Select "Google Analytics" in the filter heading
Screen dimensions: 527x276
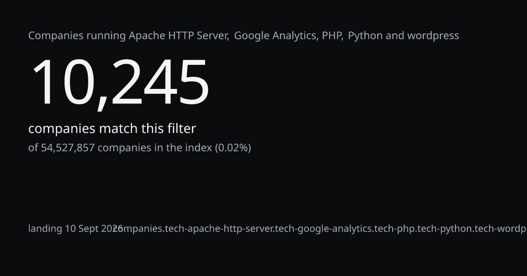[276, 36]
